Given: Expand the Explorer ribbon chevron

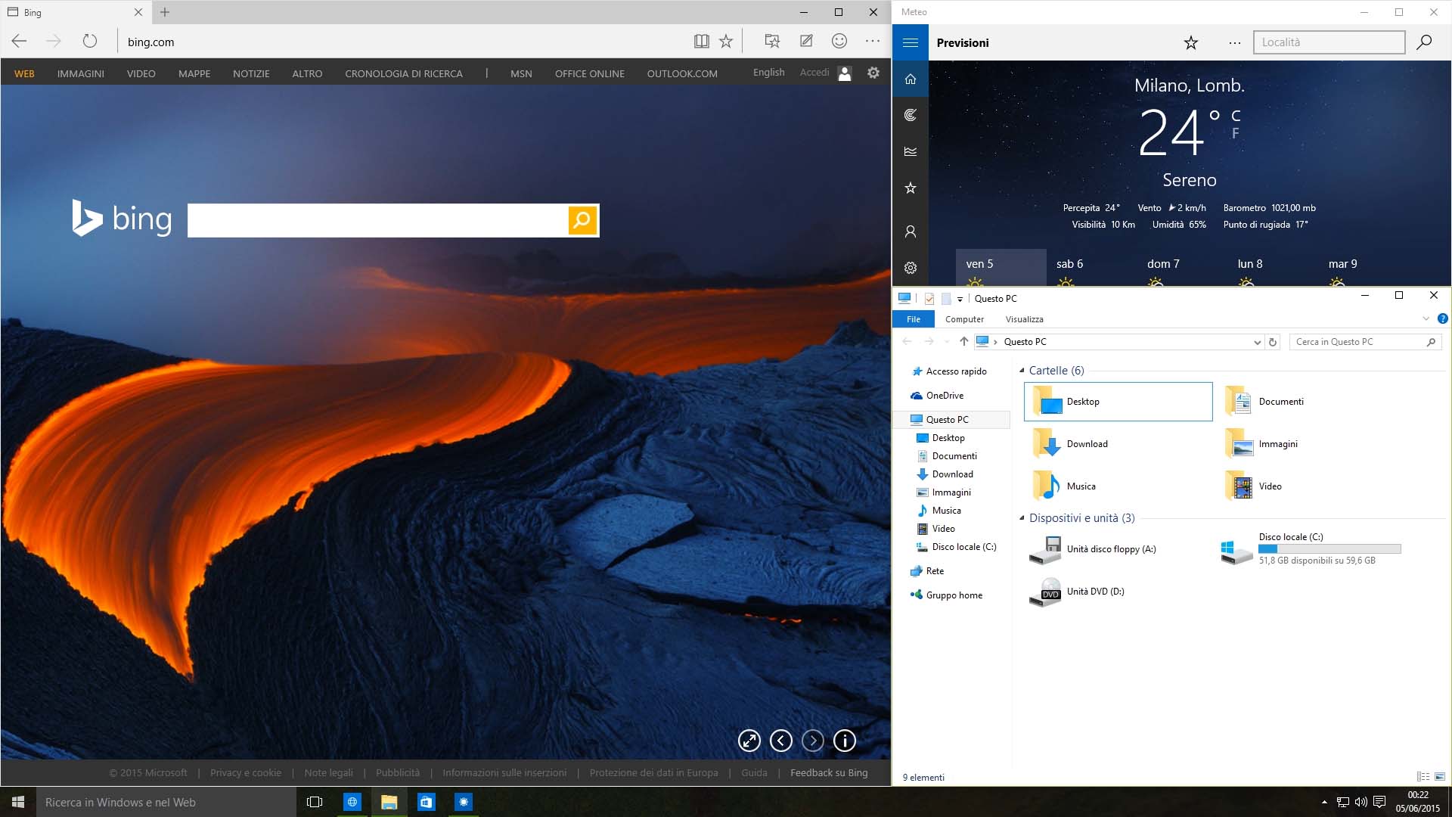Looking at the screenshot, I should [1426, 318].
